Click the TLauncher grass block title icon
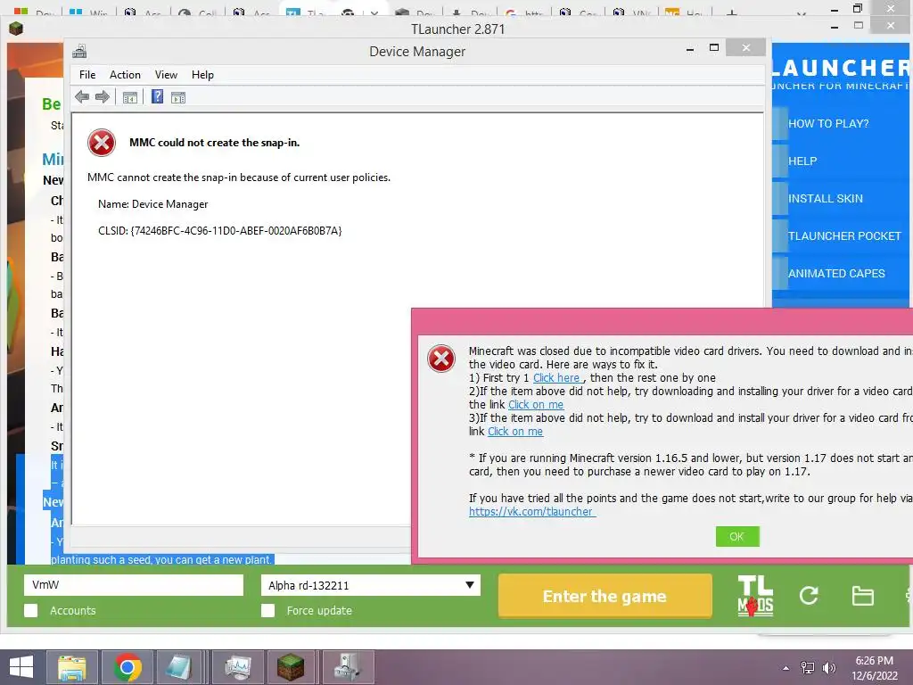This screenshot has height=685, width=913. pos(16,28)
